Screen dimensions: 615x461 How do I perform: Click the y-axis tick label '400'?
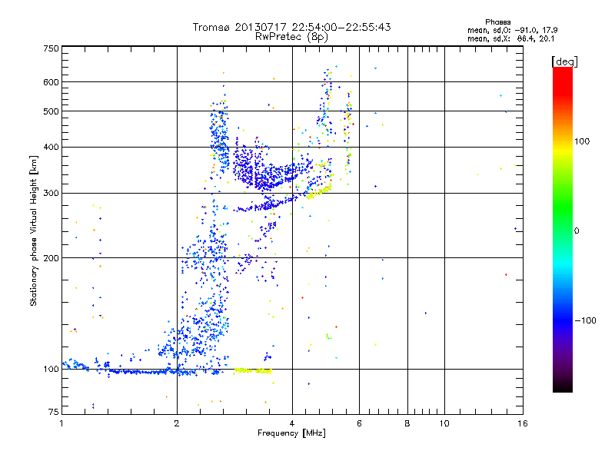tap(51, 147)
